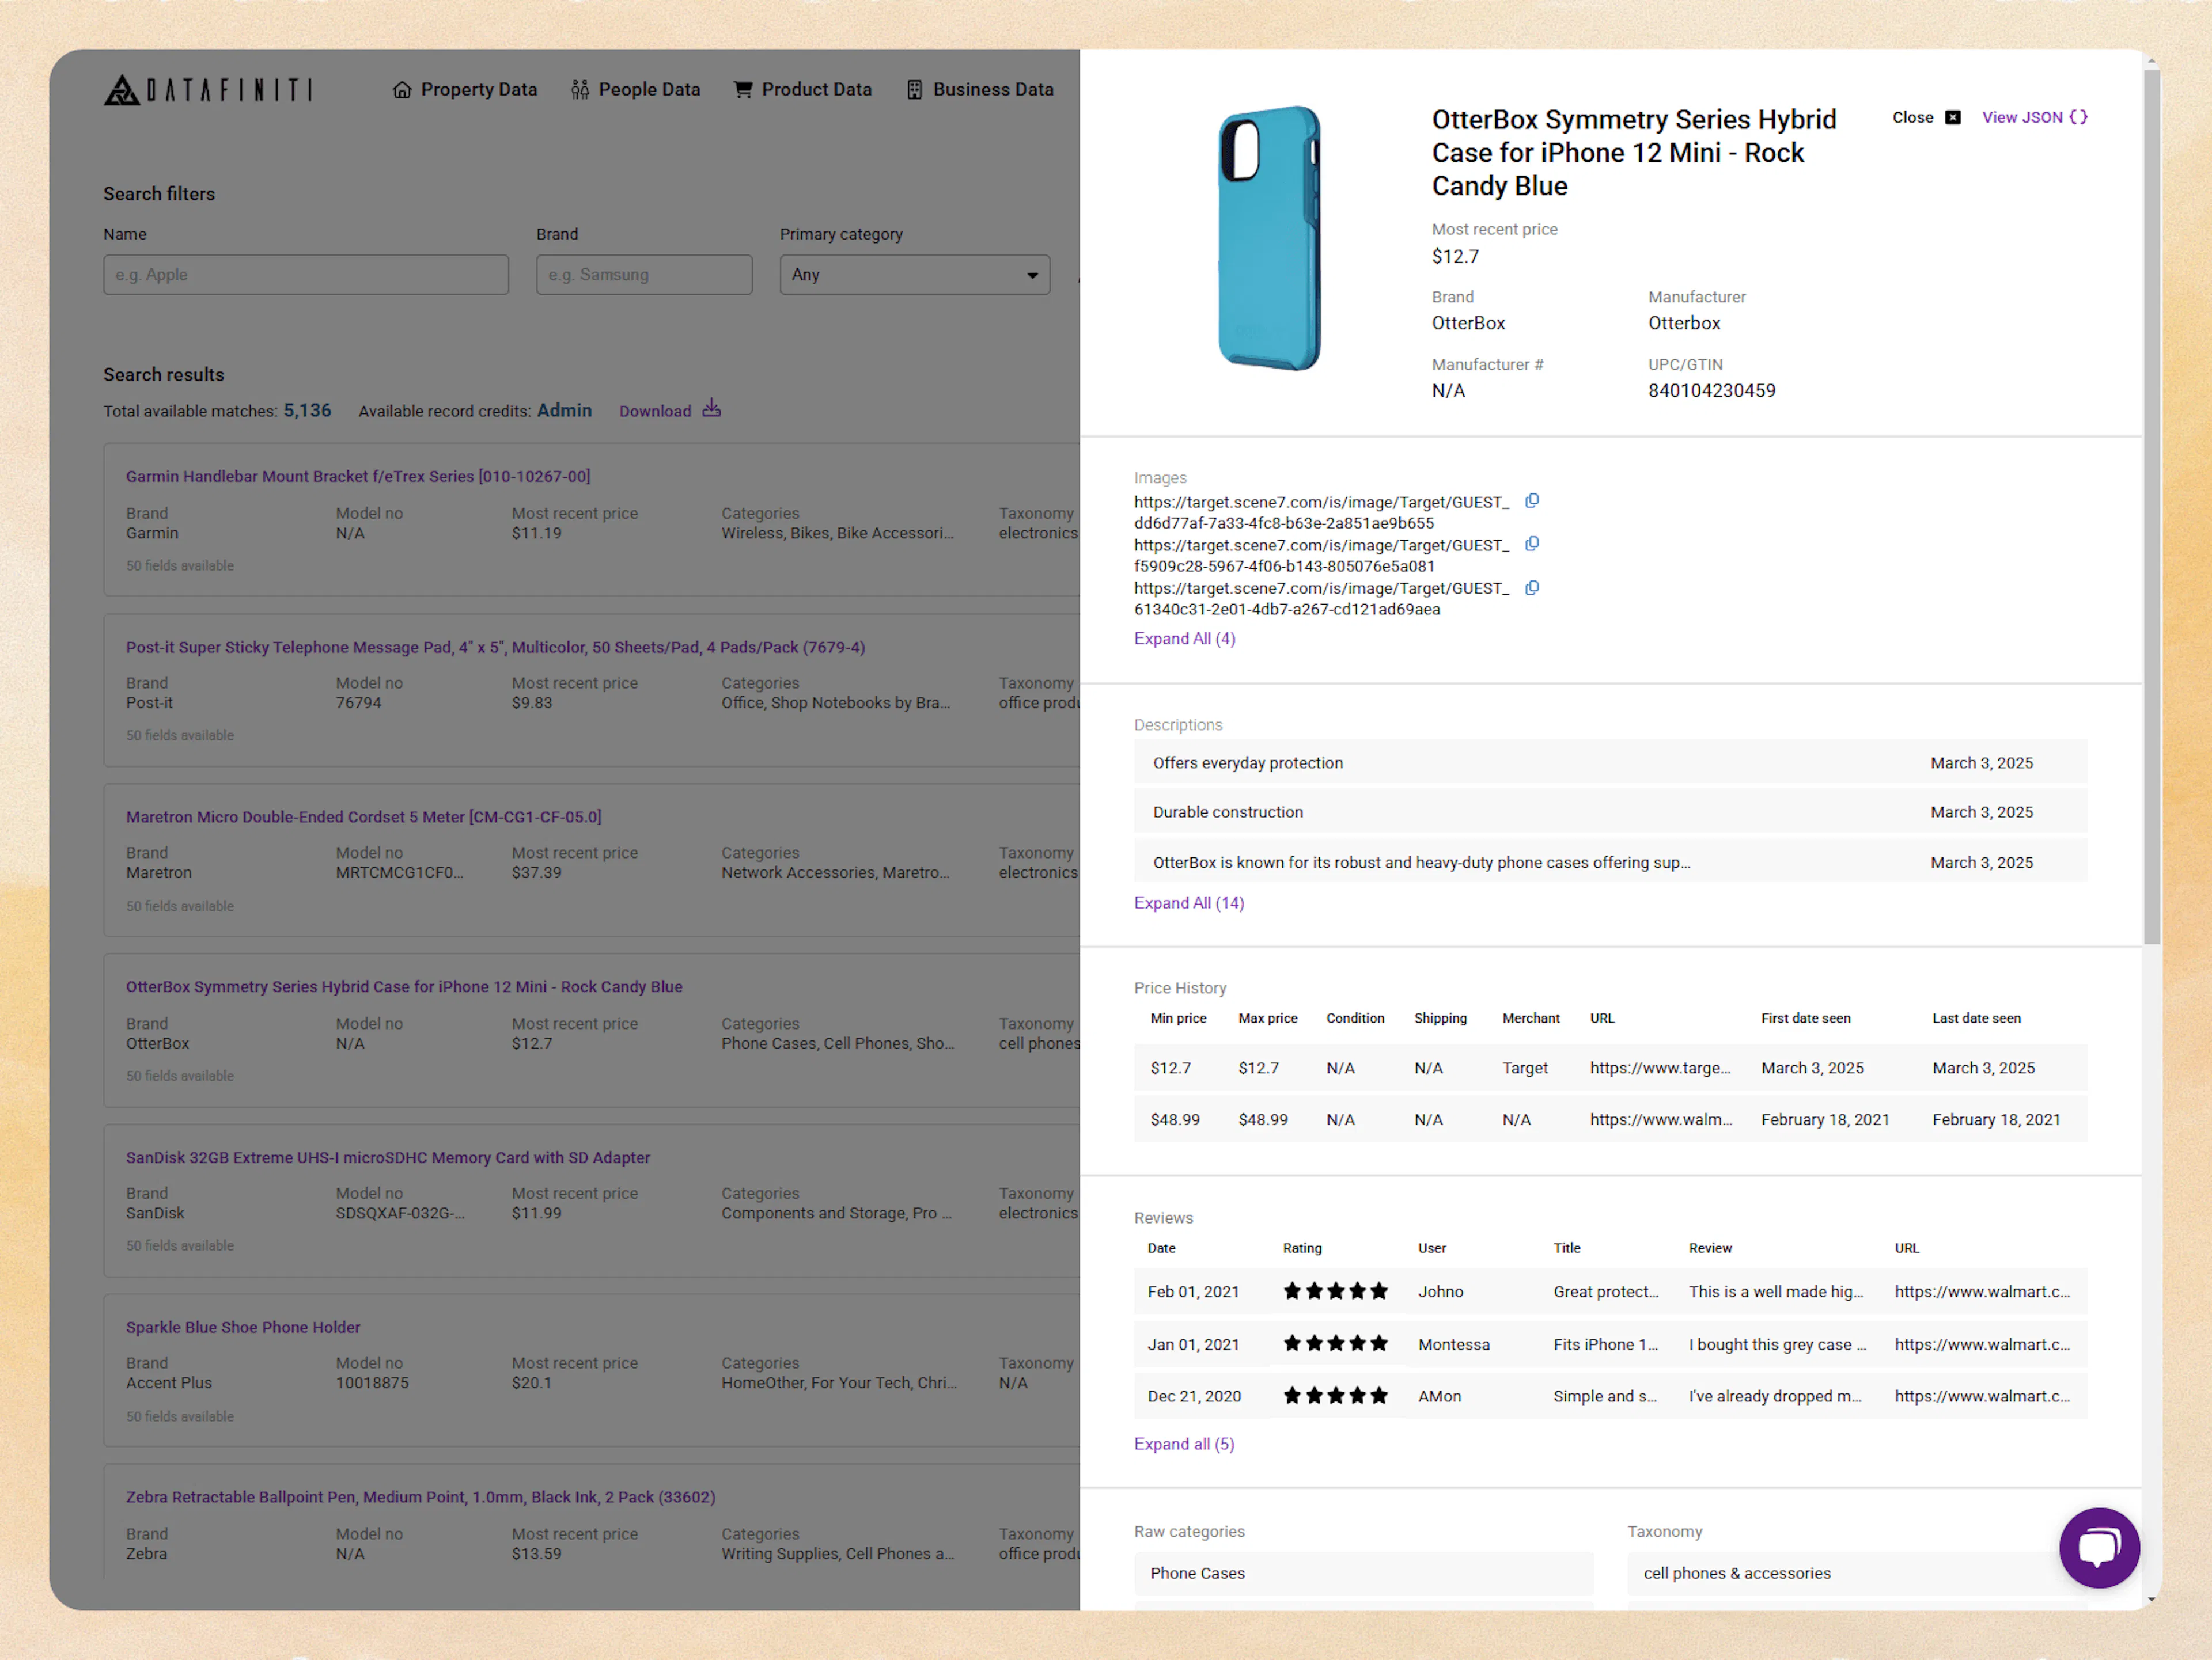Expand all 5 reviews
The image size is (2212, 1660).
tap(1184, 1444)
